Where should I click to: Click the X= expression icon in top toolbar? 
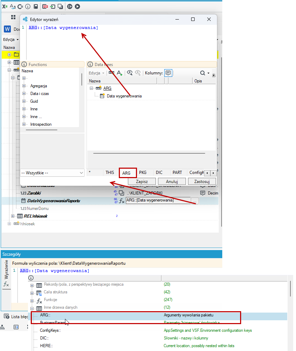pyautogui.click(x=5, y=7)
